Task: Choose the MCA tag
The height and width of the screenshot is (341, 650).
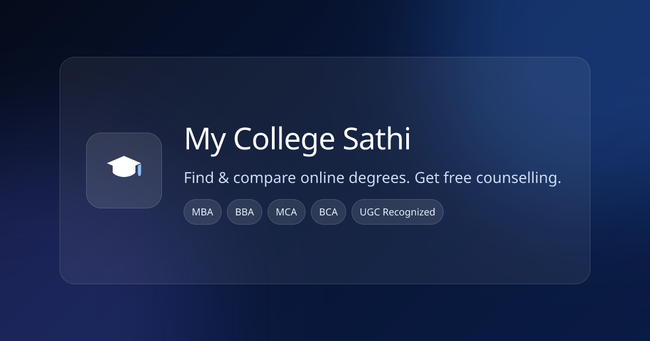Action: (x=287, y=212)
